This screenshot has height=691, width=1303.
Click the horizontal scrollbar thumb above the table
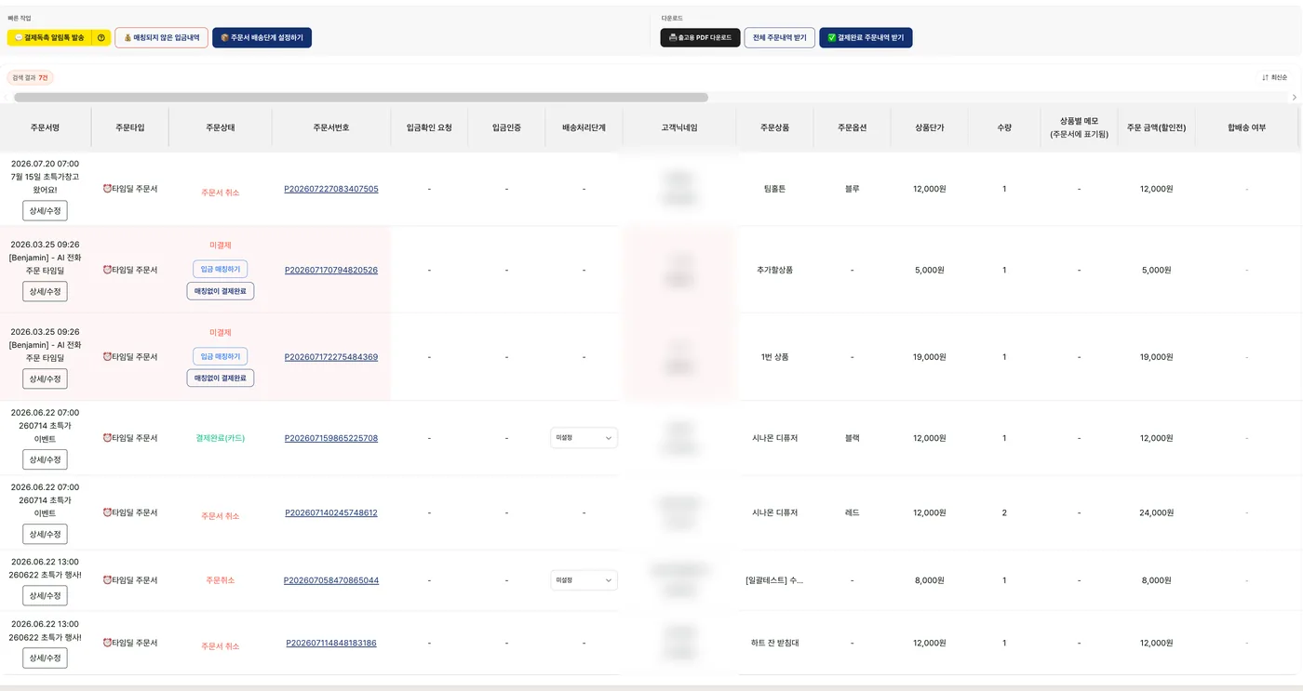361,97
